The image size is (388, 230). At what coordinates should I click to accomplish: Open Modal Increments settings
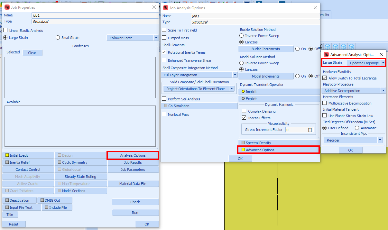click(266, 76)
